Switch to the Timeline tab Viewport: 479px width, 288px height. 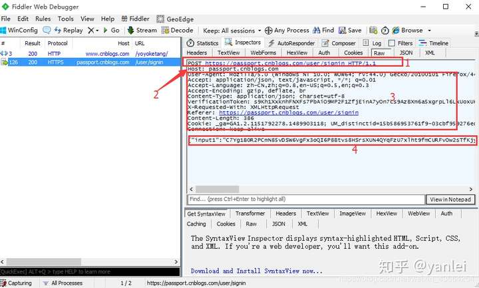click(x=434, y=43)
